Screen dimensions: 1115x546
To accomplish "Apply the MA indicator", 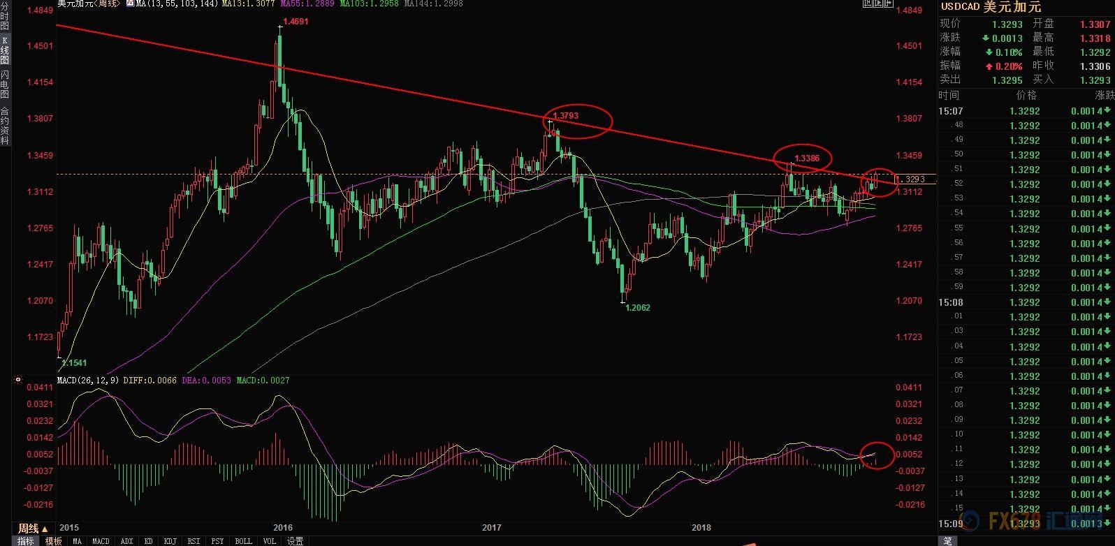I will pyautogui.click(x=77, y=540).
